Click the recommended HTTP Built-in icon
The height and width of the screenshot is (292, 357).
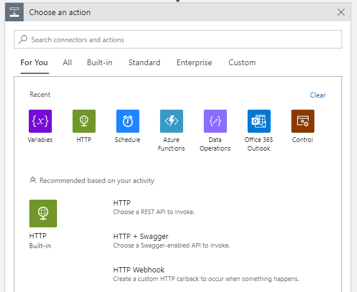[43, 214]
